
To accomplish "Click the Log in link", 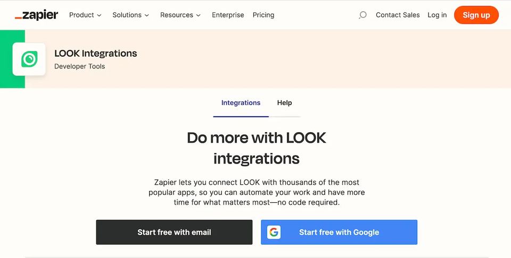I will click(437, 15).
